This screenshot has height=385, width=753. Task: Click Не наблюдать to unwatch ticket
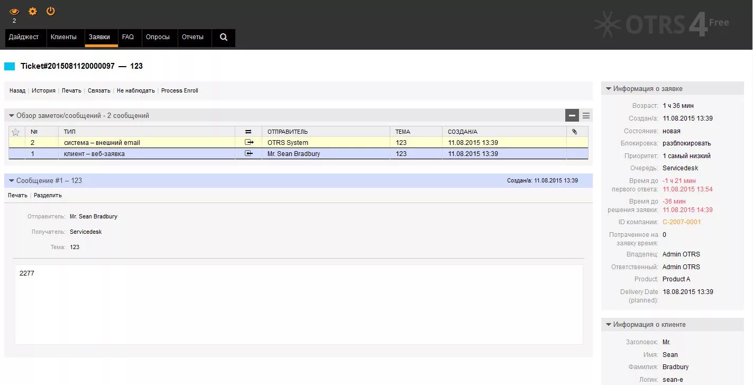[136, 91]
